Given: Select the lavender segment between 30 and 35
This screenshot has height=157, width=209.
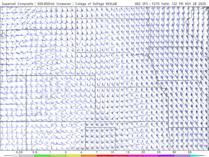Looking at the screenshot, I should coord(182,156).
